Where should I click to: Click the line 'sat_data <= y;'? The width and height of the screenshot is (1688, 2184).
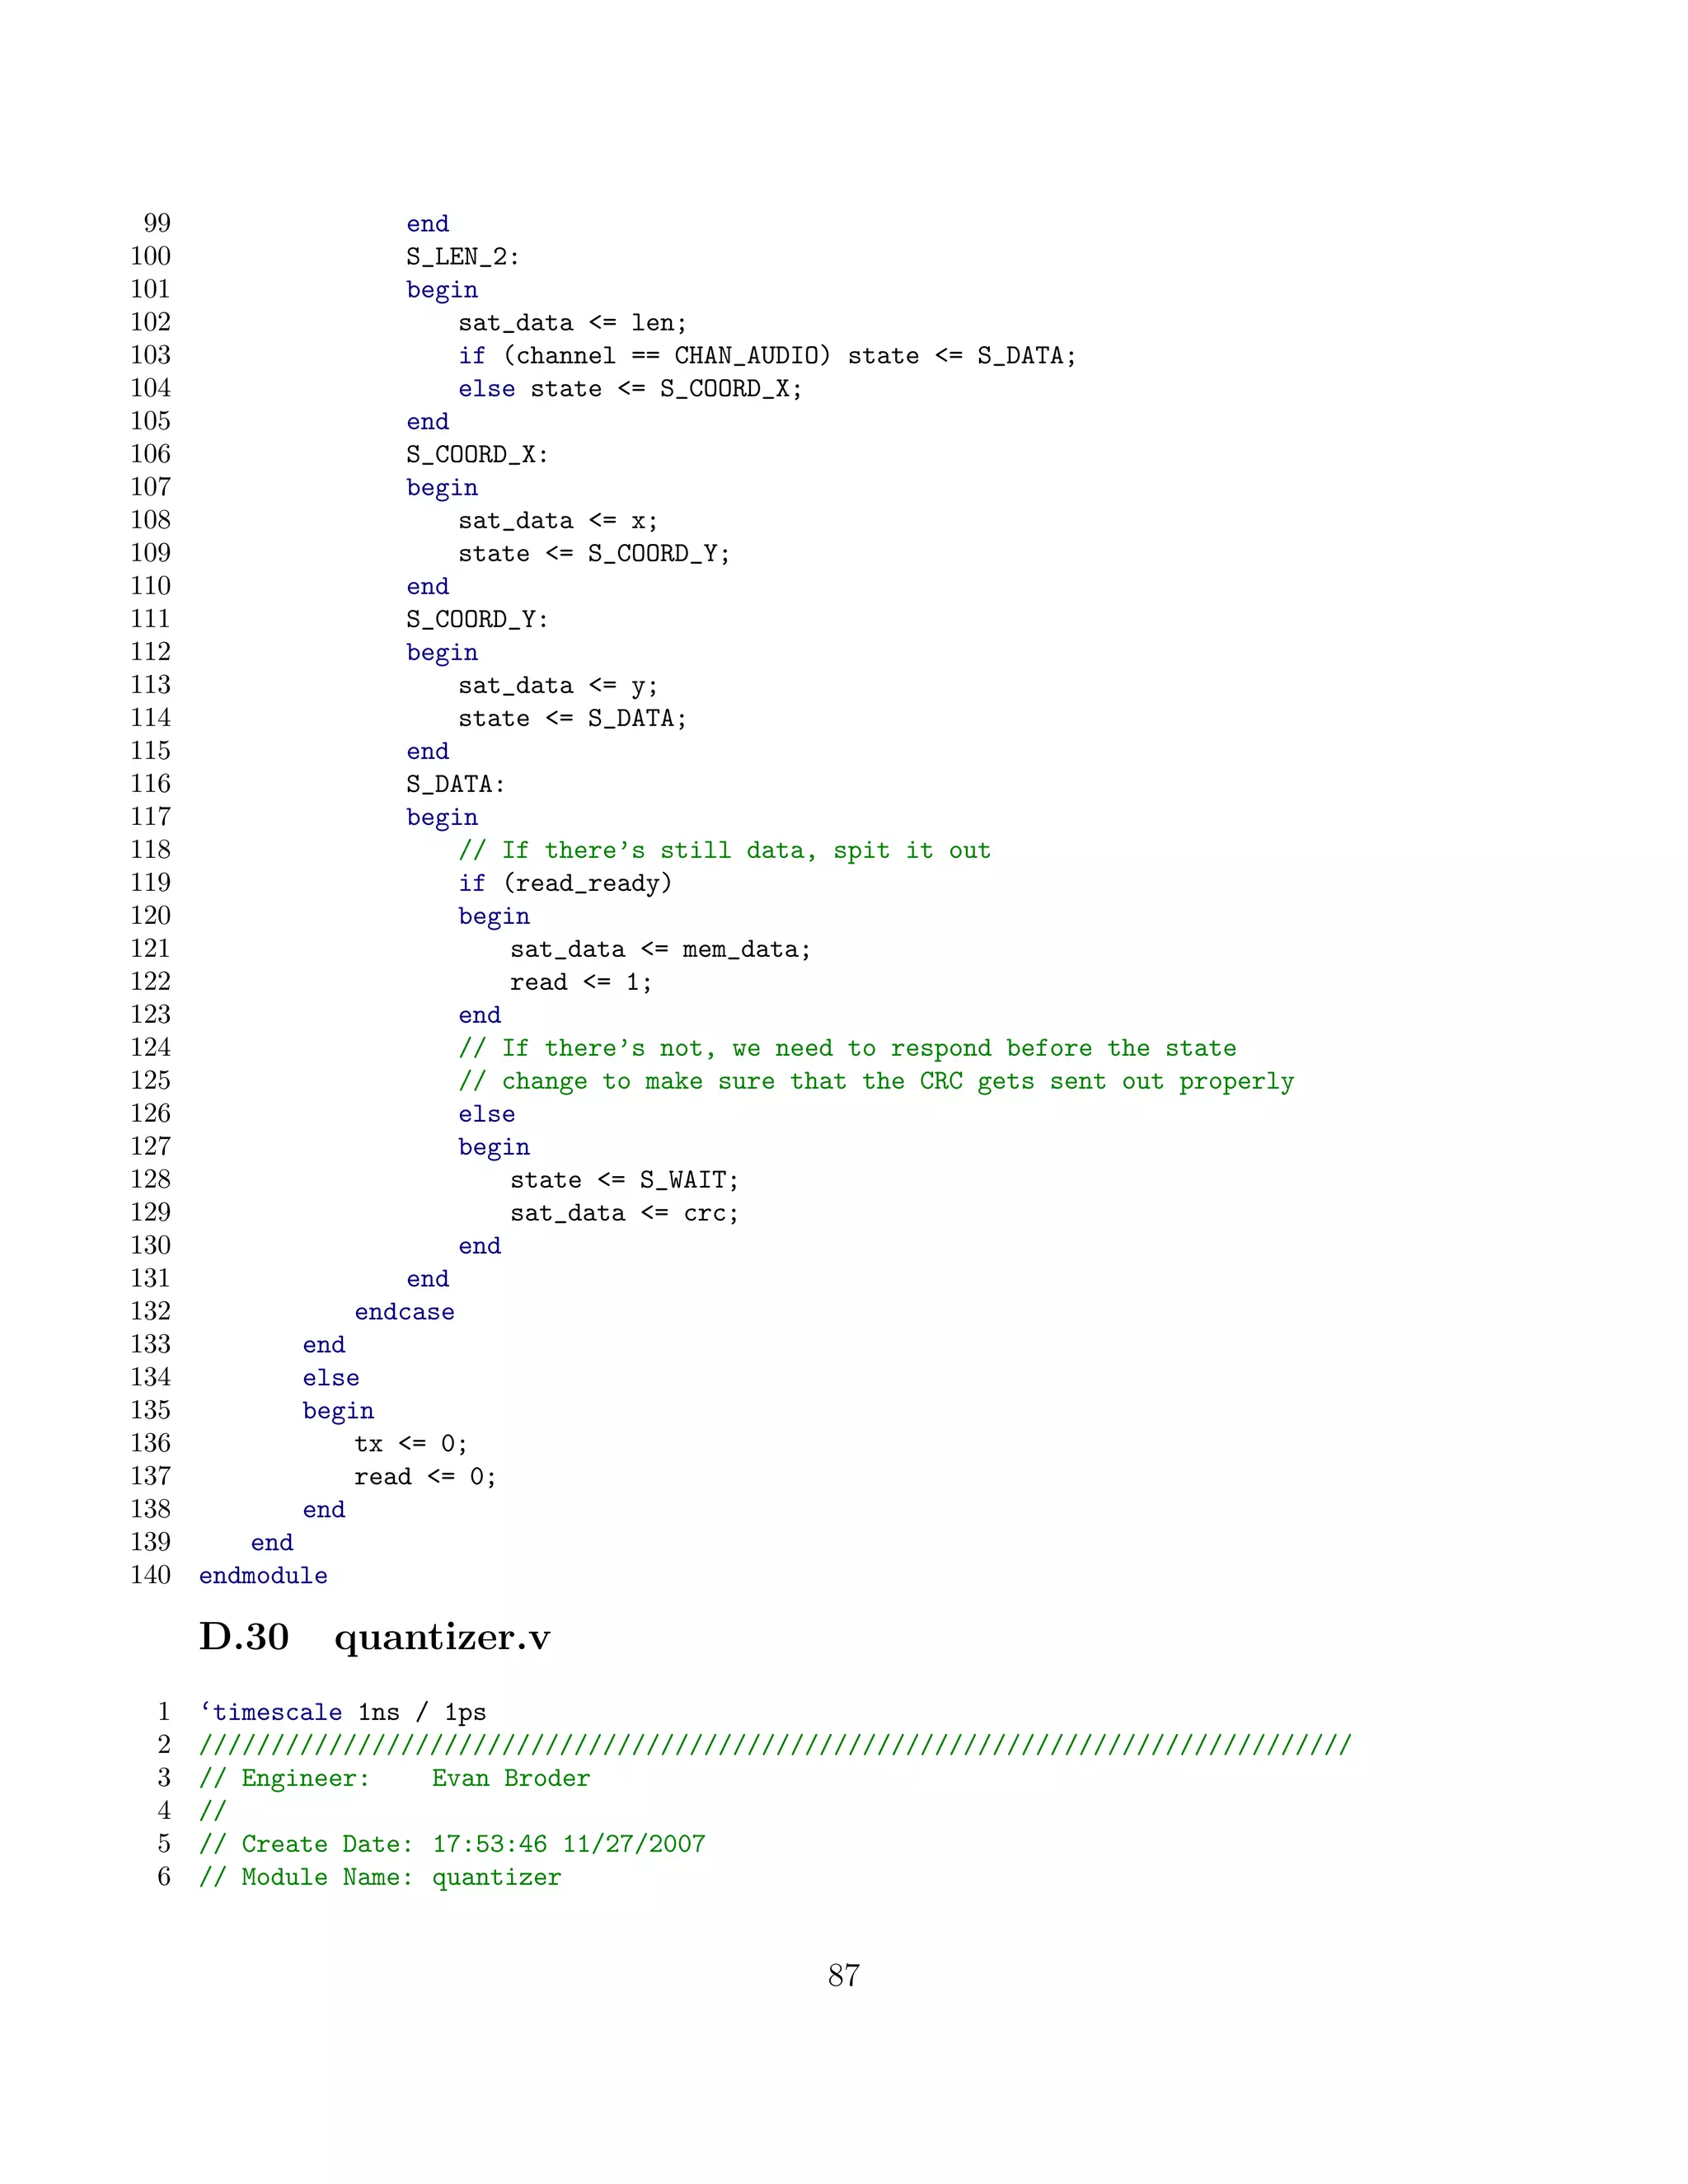coord(558,686)
